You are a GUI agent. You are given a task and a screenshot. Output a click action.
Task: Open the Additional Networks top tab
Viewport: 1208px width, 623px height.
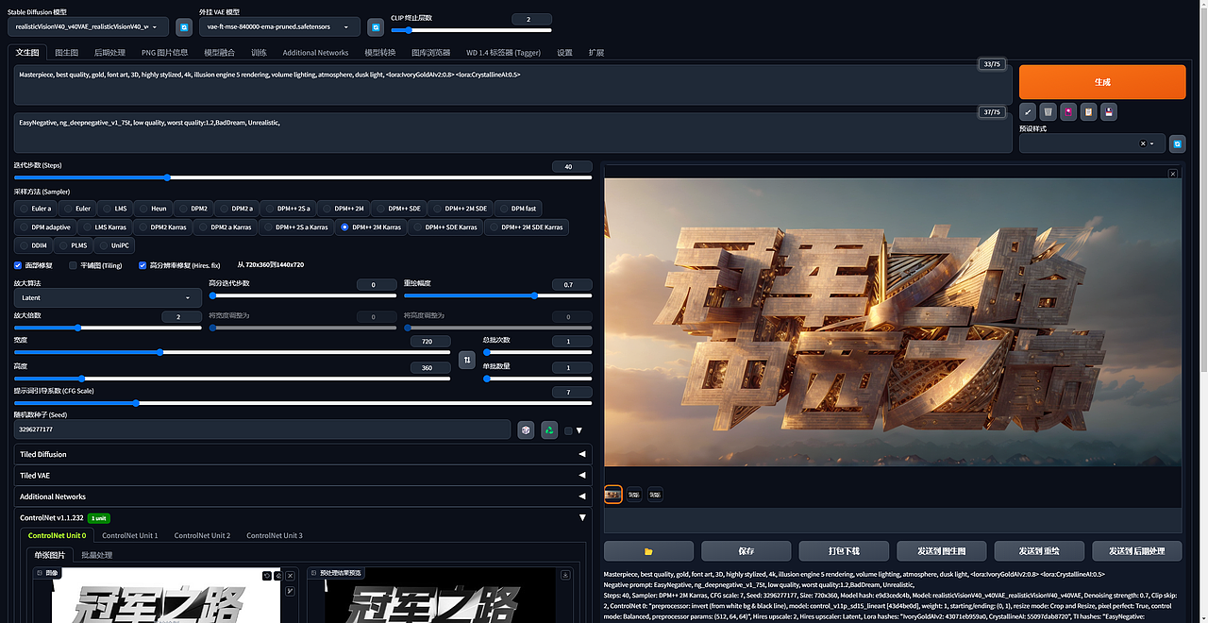(315, 53)
